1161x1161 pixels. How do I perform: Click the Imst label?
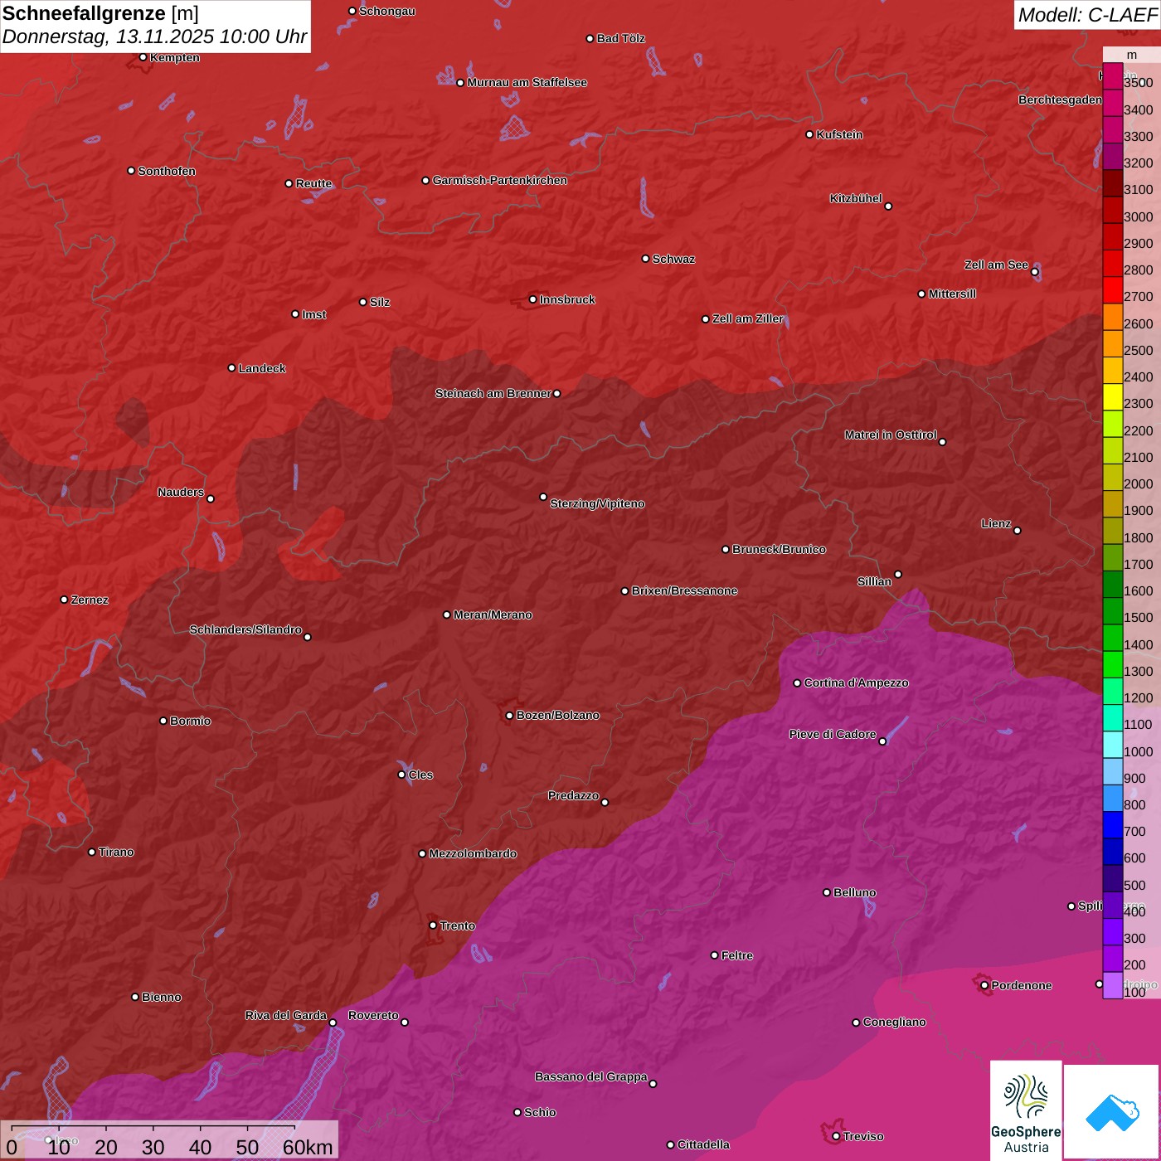[x=314, y=314]
